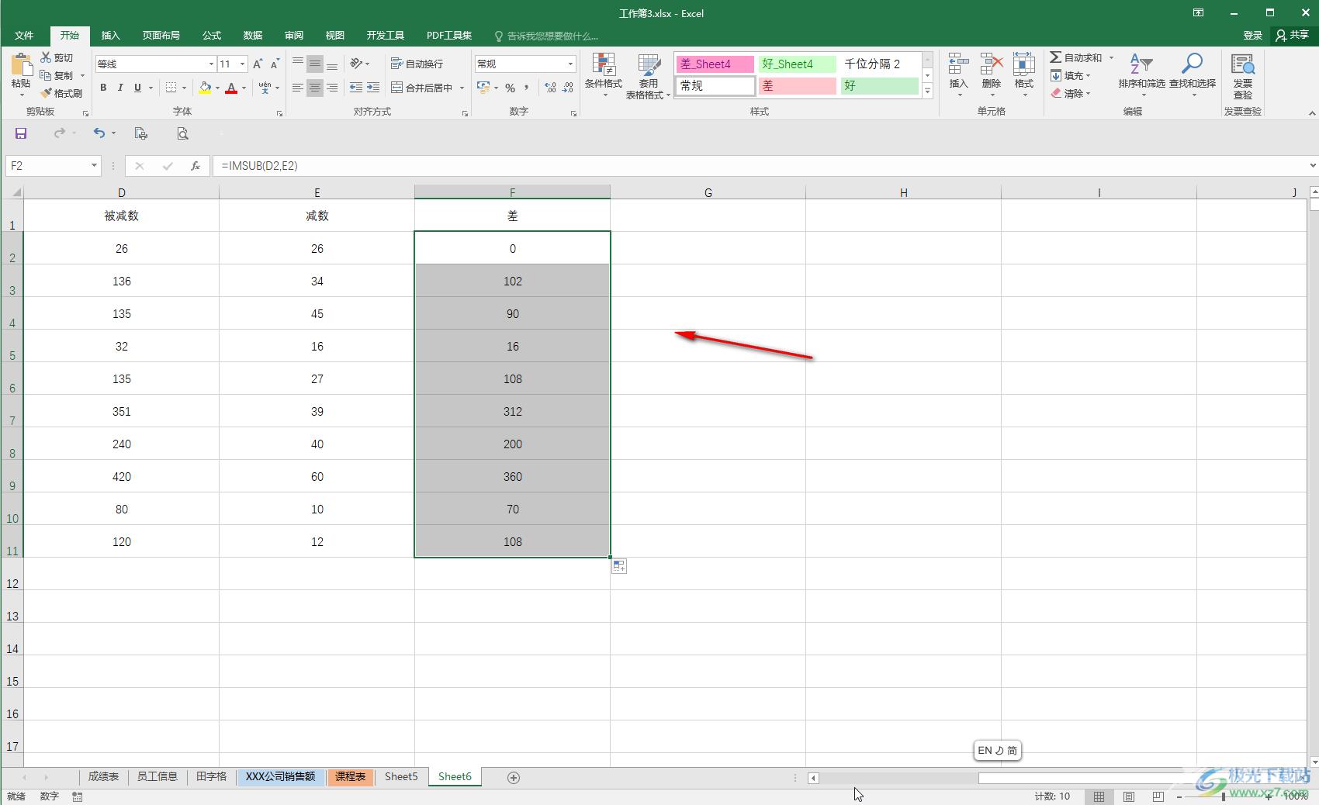Click the Cut scissors icon

(46, 57)
